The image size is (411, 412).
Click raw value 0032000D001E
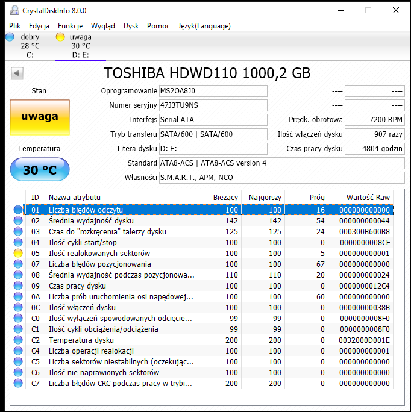click(364, 340)
